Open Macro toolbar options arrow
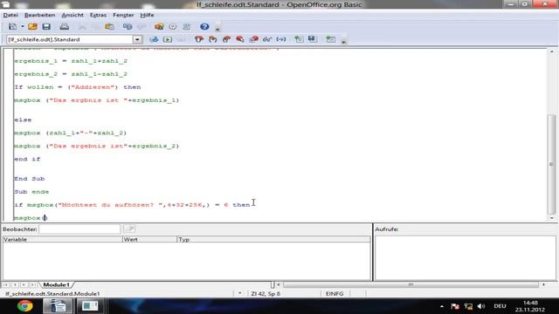The image size is (559, 314). click(x=343, y=41)
